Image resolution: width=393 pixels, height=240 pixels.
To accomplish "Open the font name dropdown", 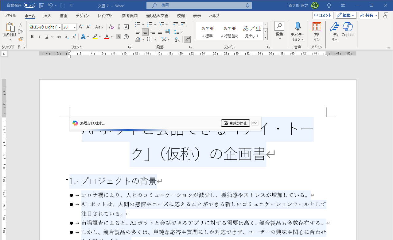I will [59, 27].
